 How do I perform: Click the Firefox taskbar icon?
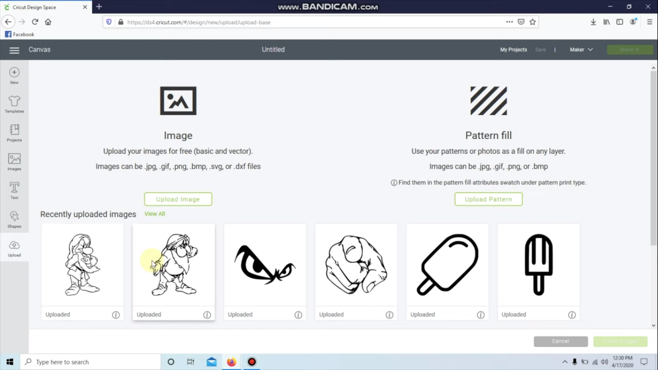click(232, 362)
